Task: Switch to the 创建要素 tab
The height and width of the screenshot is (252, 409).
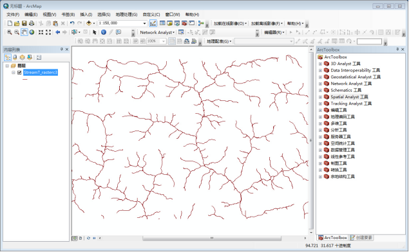Action: 361,238
